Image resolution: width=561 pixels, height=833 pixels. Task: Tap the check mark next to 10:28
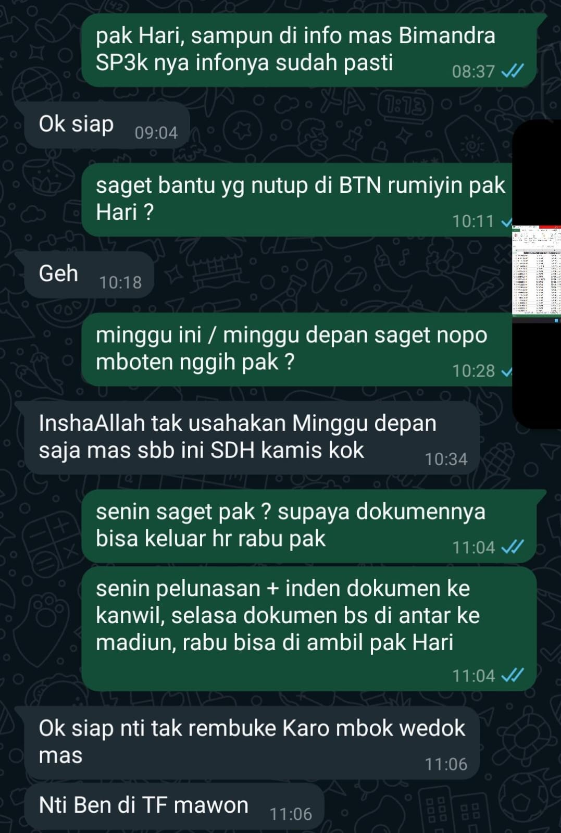(507, 371)
